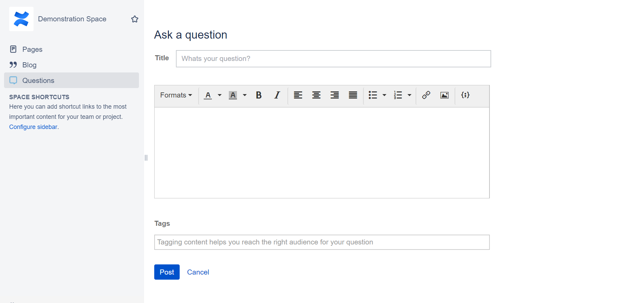The image size is (641, 303).
Task: Apply text color with A button
Action: [x=208, y=95]
